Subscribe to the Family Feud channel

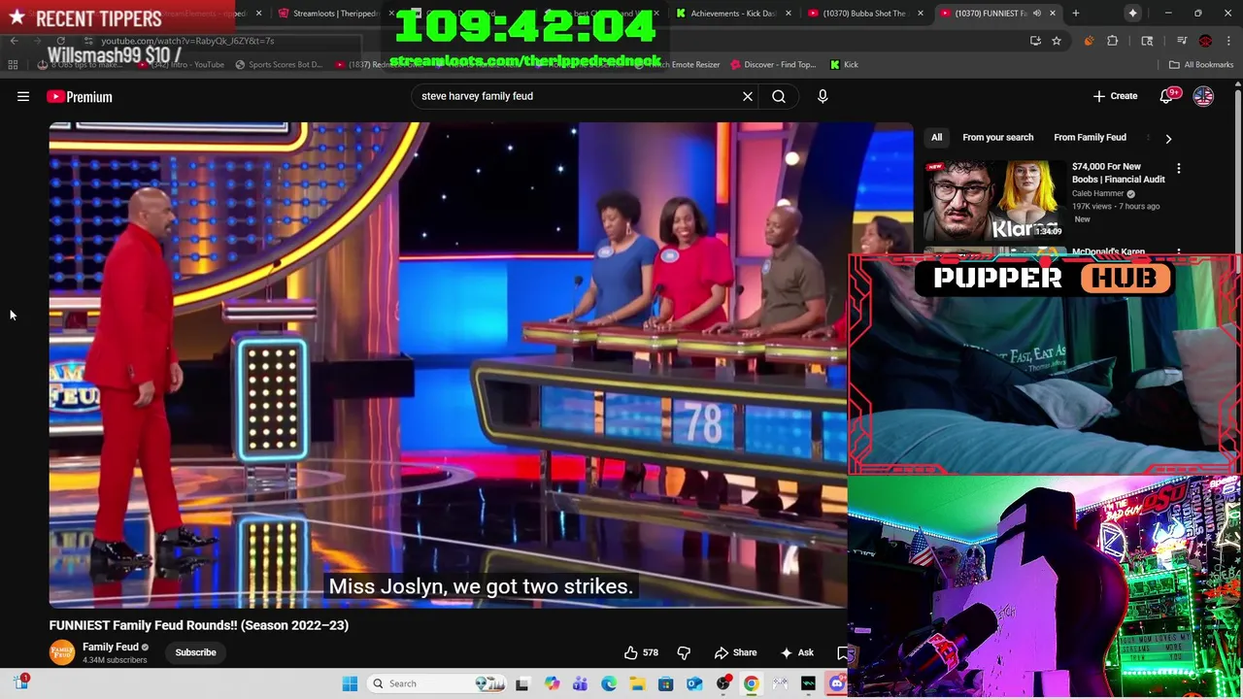[195, 652]
